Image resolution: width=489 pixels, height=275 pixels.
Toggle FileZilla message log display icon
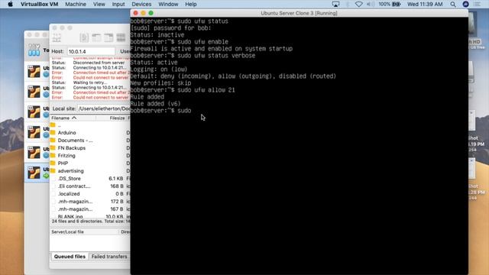pos(84,37)
